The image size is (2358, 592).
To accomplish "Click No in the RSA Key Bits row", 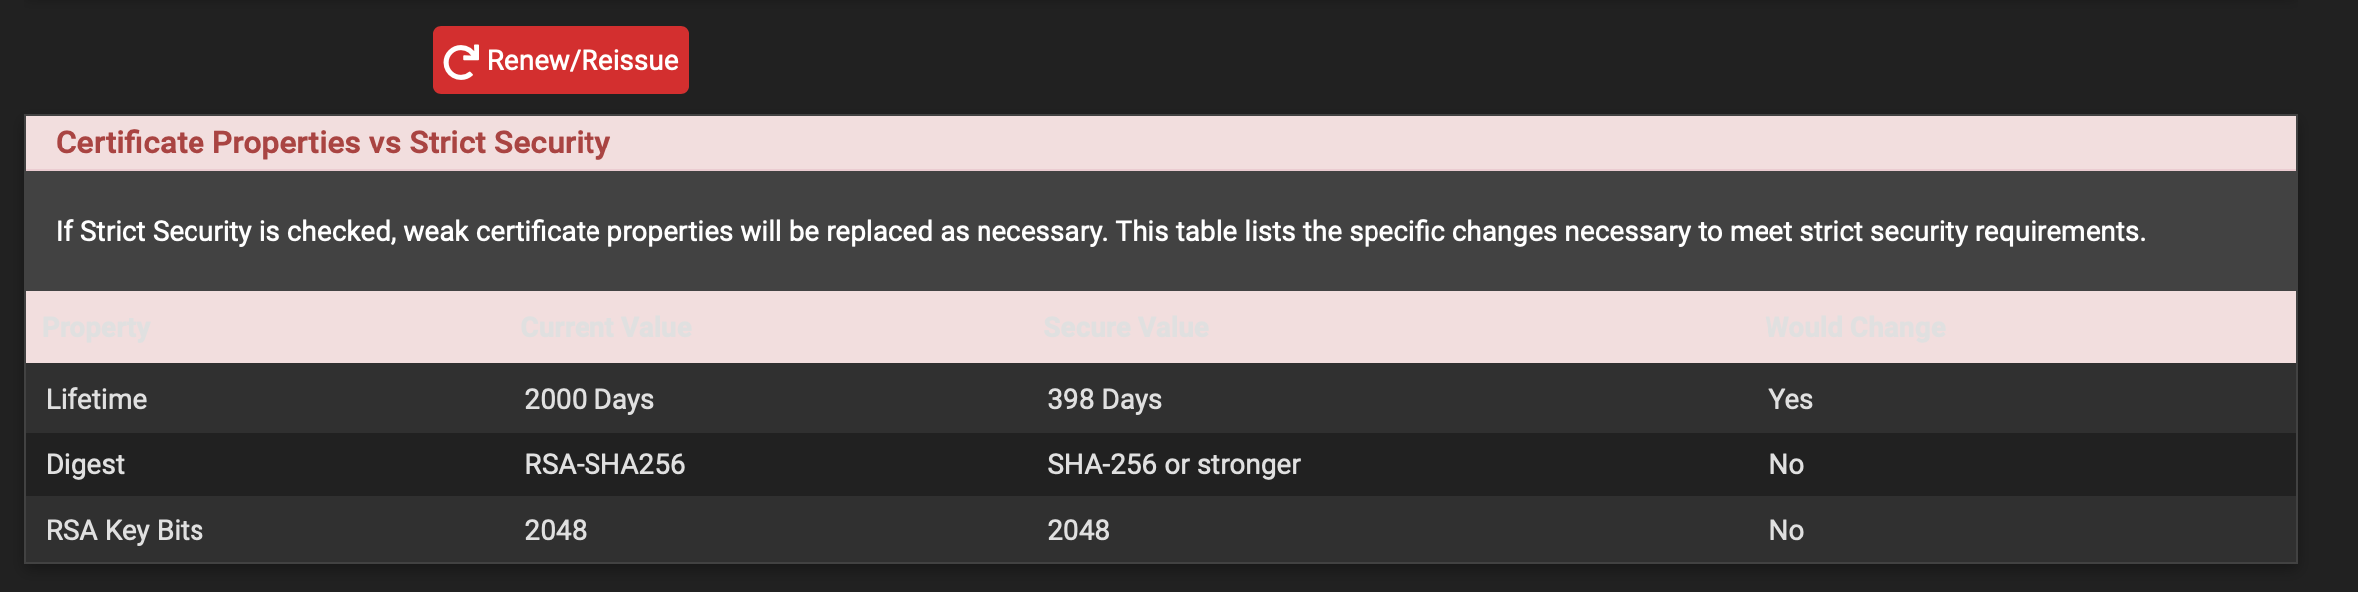I will [x=1786, y=530].
